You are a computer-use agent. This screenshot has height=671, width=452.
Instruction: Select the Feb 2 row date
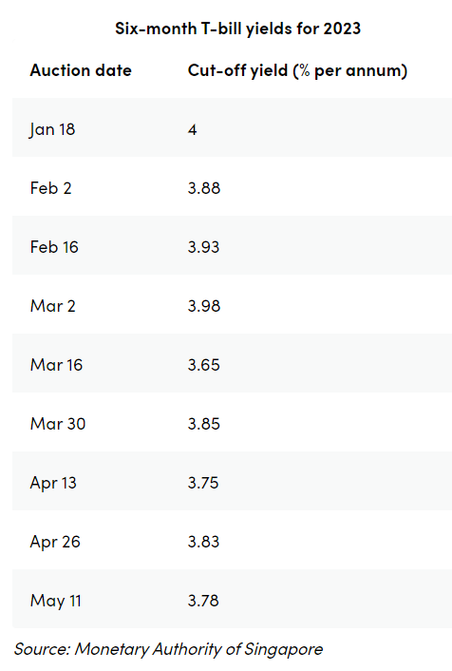pos(51,188)
